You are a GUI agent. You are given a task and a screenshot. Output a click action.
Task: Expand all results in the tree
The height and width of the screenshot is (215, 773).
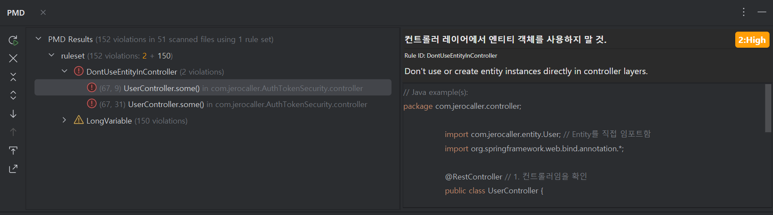click(13, 95)
